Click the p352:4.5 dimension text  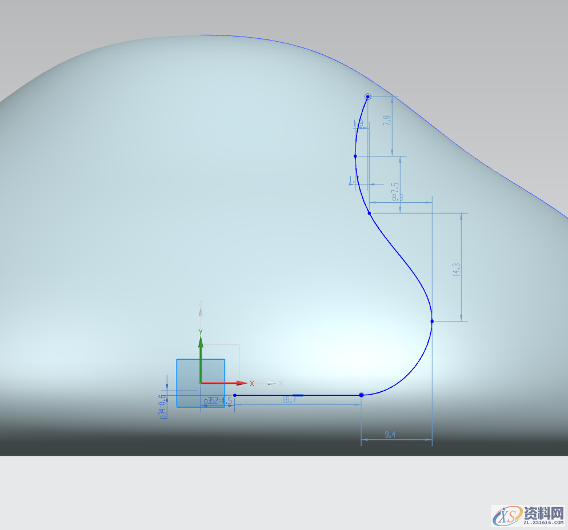pyautogui.click(x=218, y=401)
